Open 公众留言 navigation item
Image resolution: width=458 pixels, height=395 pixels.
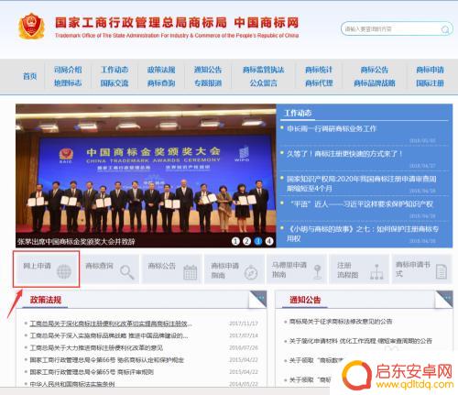coord(264,82)
